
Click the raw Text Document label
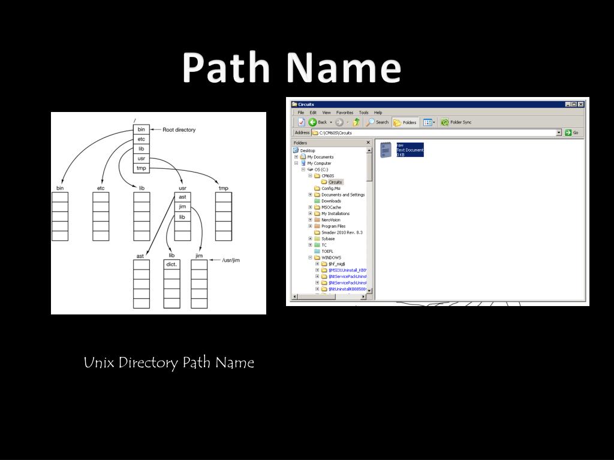(x=410, y=150)
